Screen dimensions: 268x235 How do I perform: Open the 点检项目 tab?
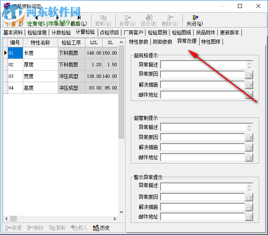pos(110,32)
